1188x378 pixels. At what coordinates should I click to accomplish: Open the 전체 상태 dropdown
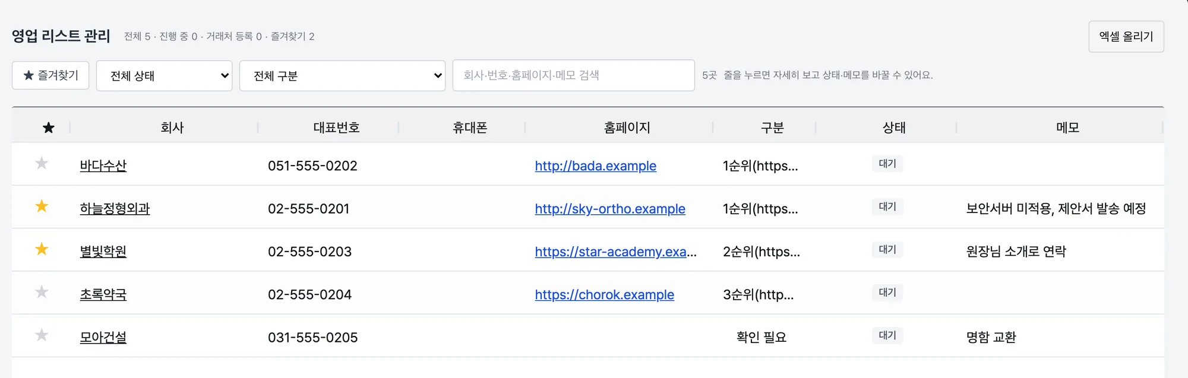165,75
